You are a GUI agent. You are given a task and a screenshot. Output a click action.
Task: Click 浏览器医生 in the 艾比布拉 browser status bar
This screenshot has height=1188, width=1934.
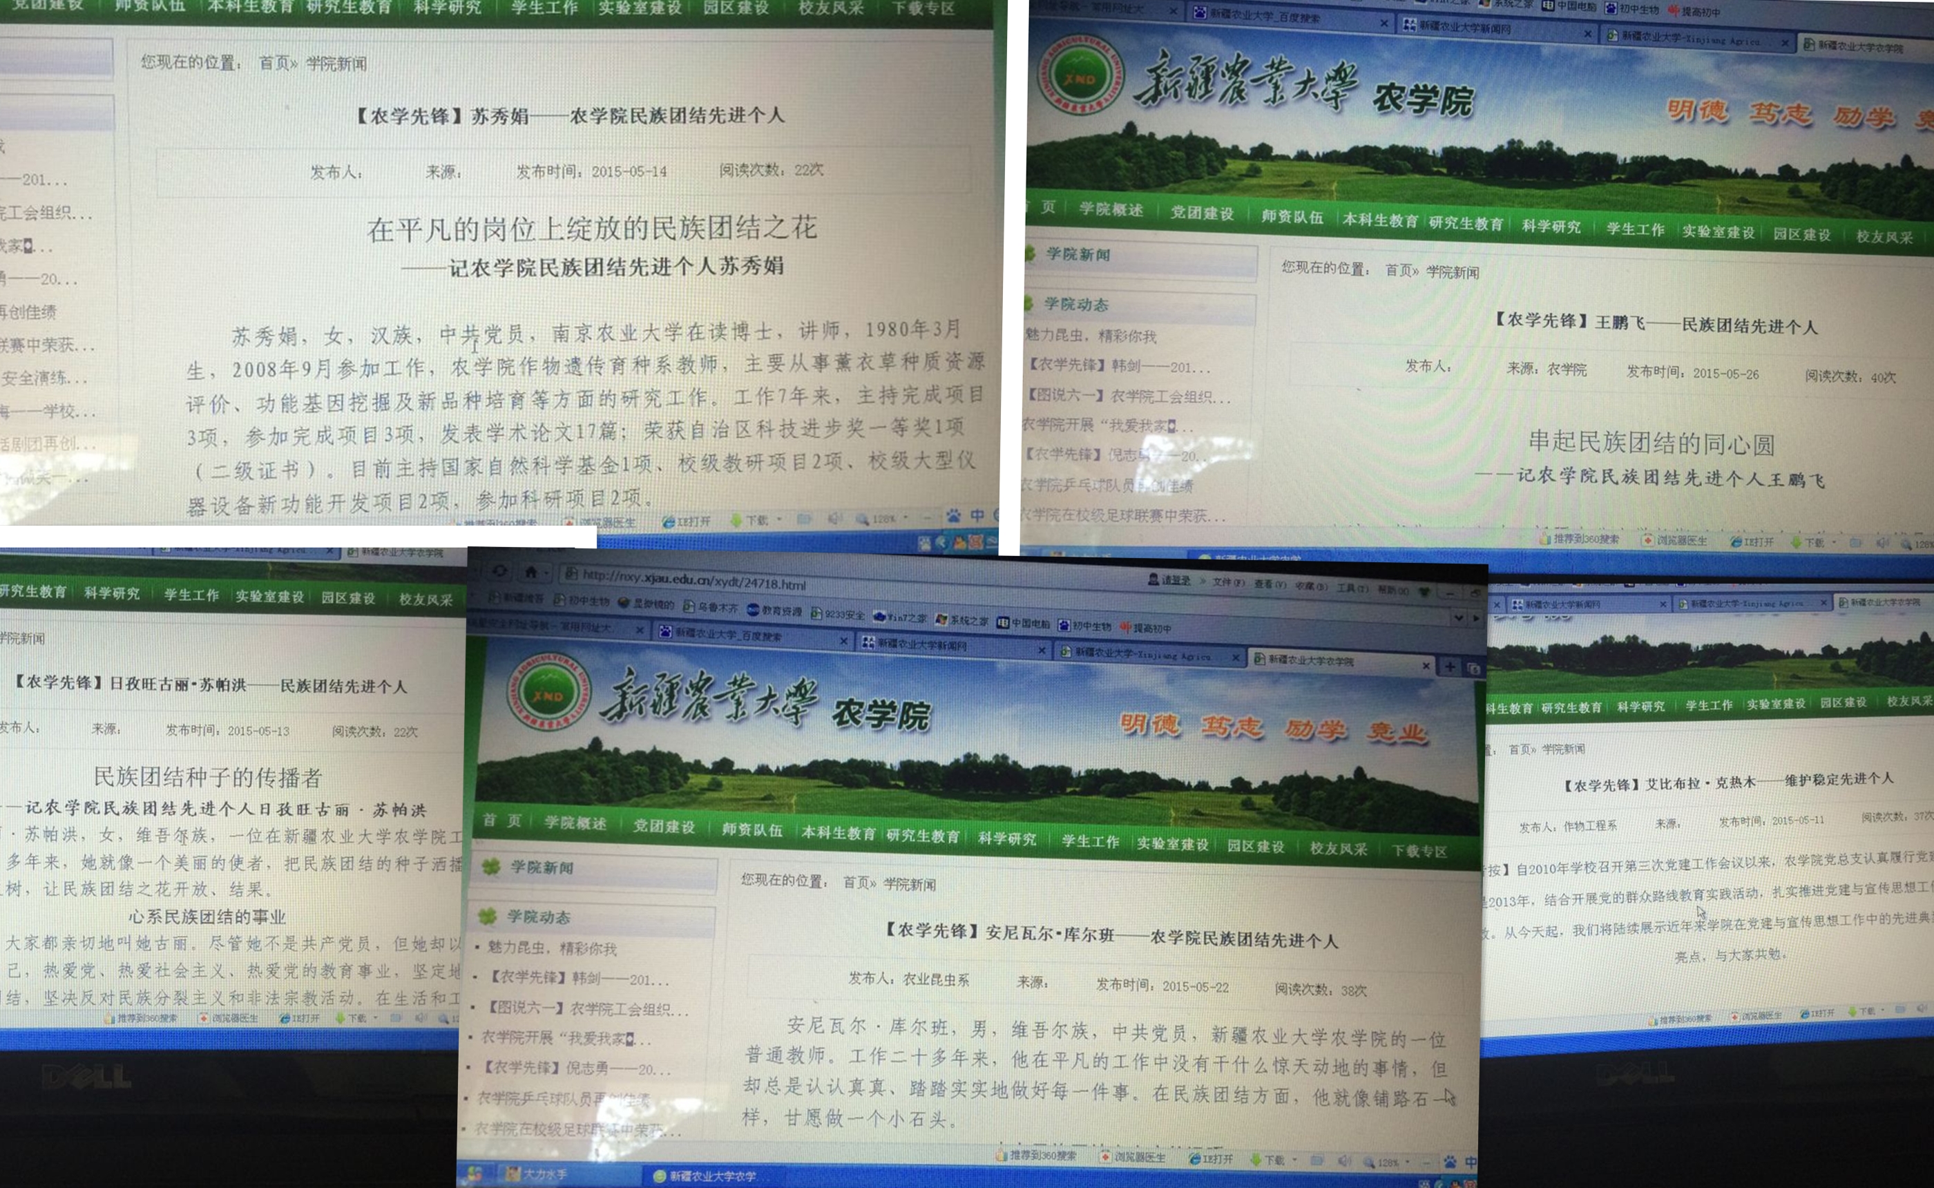point(1755,1015)
